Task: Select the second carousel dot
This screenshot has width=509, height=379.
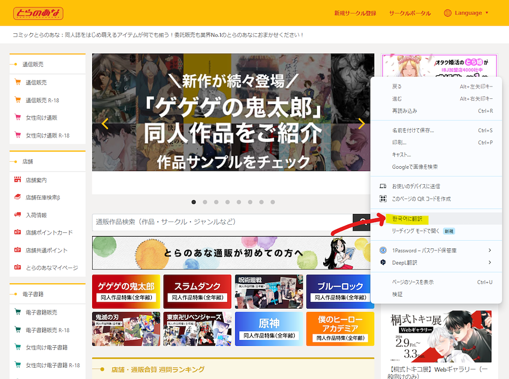Action: 205,202
